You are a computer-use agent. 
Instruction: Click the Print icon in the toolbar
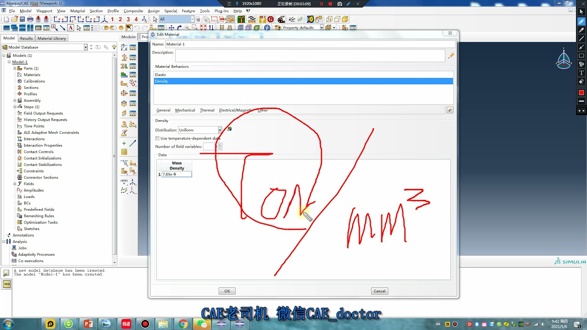click(30, 19)
